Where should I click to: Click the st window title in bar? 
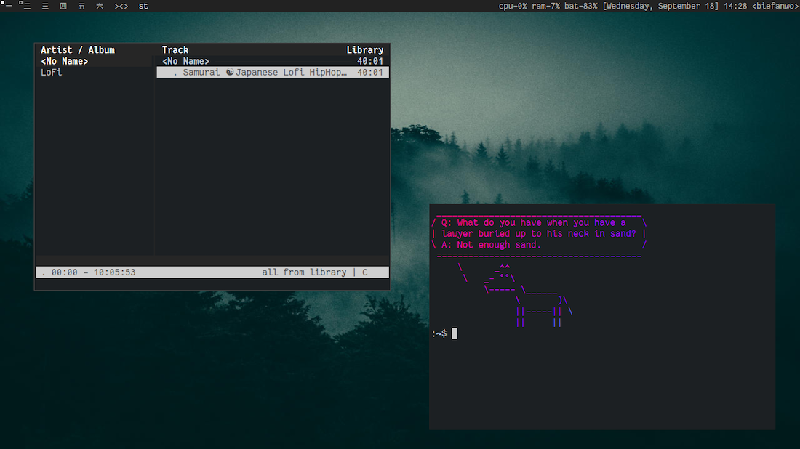coord(143,6)
